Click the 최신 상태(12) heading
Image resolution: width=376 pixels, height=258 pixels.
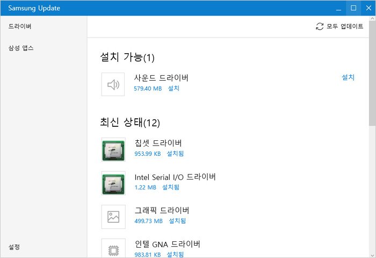tap(130, 123)
